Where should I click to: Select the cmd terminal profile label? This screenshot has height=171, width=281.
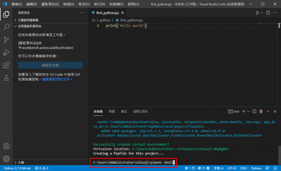click(x=234, y=111)
